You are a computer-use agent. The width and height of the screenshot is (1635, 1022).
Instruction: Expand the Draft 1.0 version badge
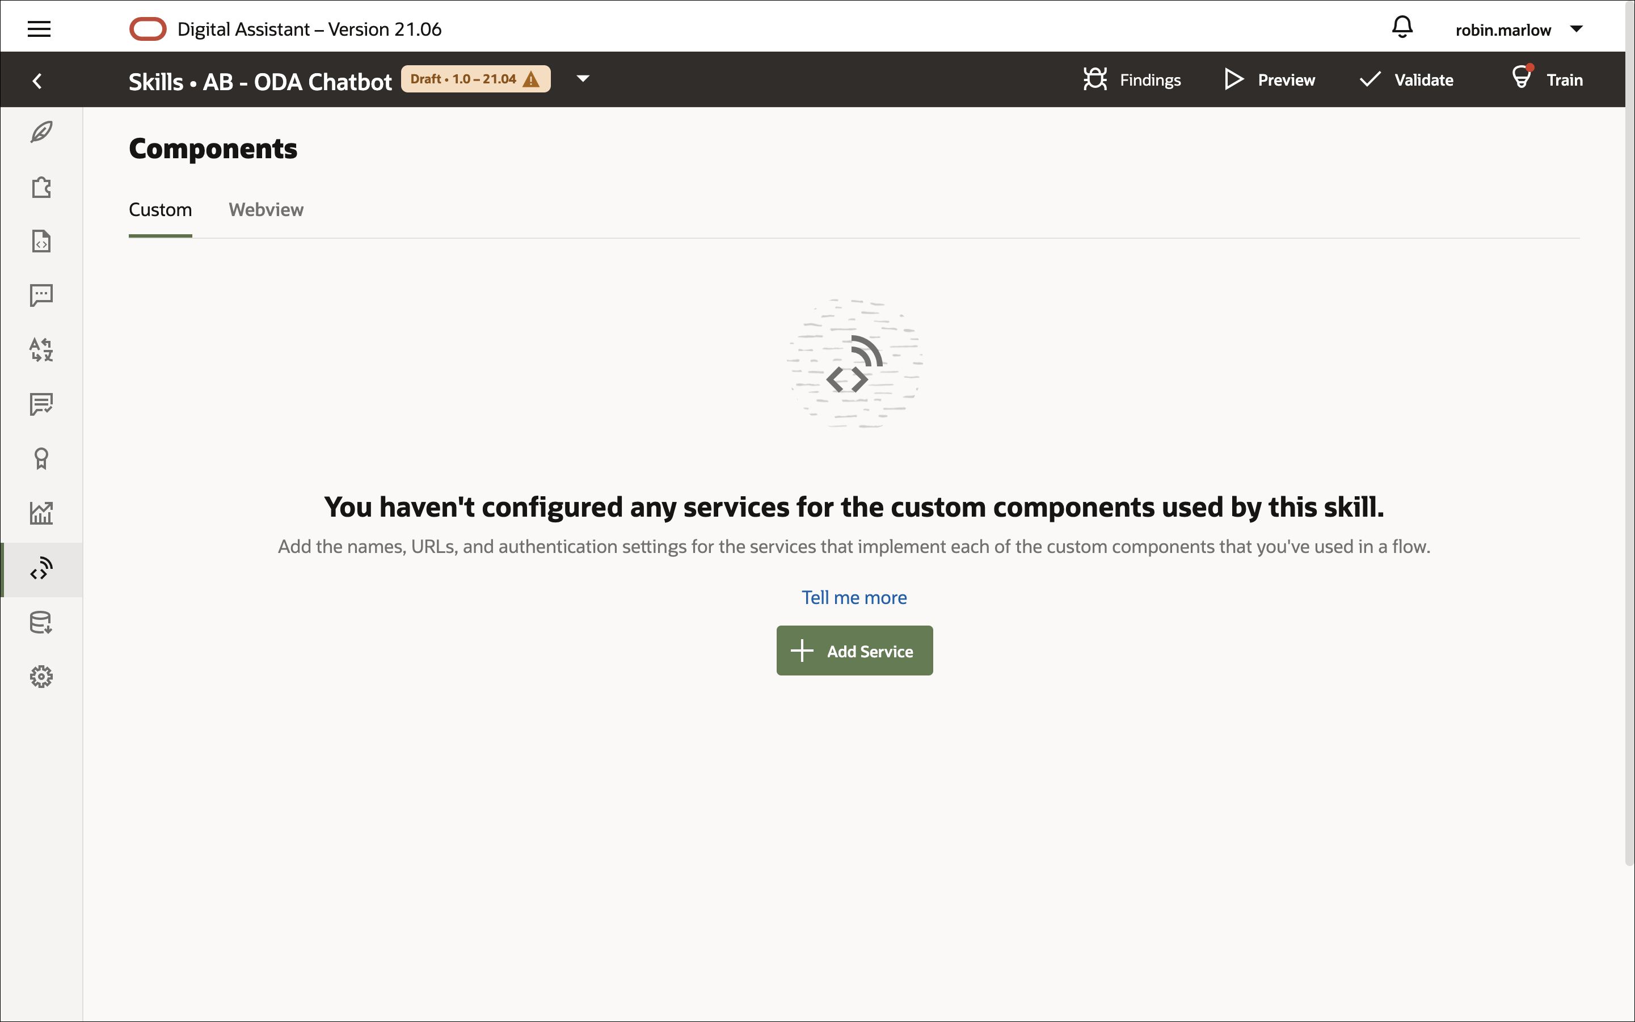point(475,79)
